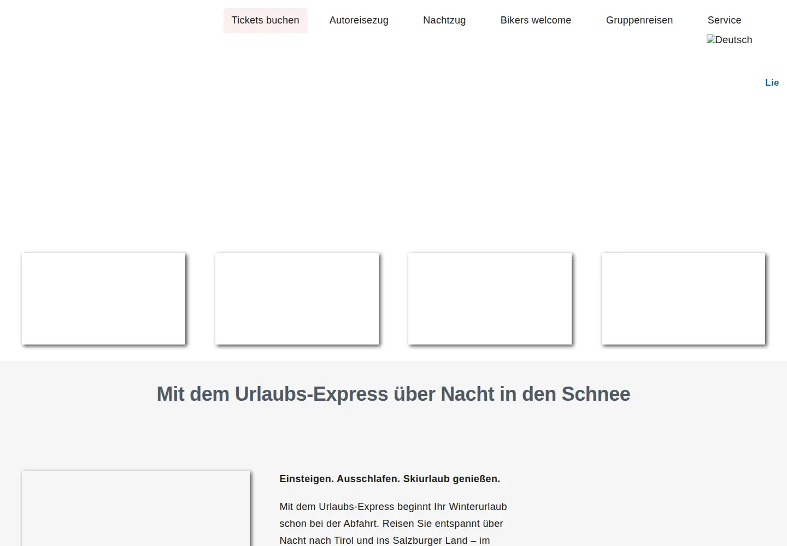This screenshot has width=787, height=546.
Task: Open the Service menu
Action: 724,20
